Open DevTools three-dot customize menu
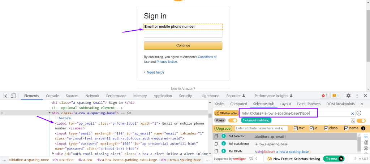 (357, 96)
